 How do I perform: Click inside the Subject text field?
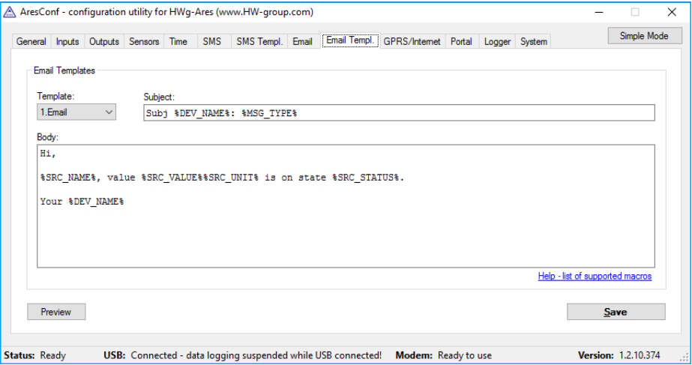click(x=398, y=112)
